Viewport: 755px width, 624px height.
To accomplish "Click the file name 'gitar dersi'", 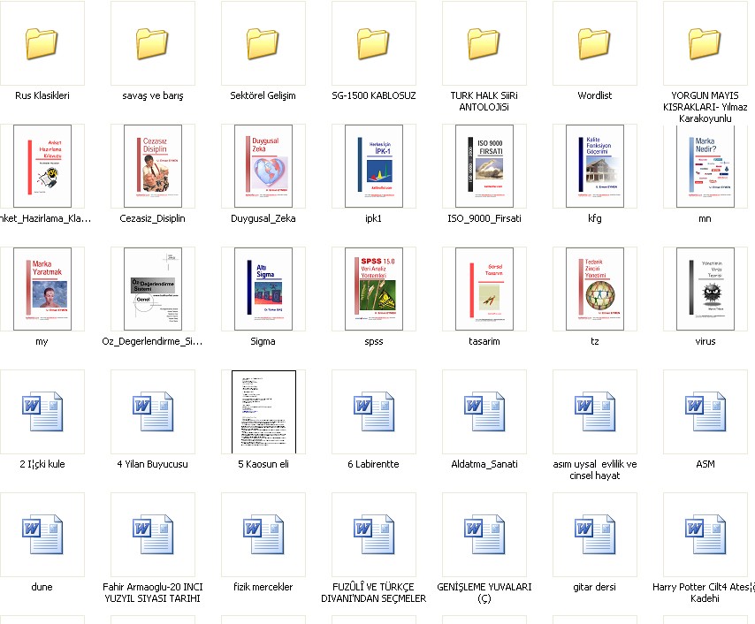I will (595, 587).
